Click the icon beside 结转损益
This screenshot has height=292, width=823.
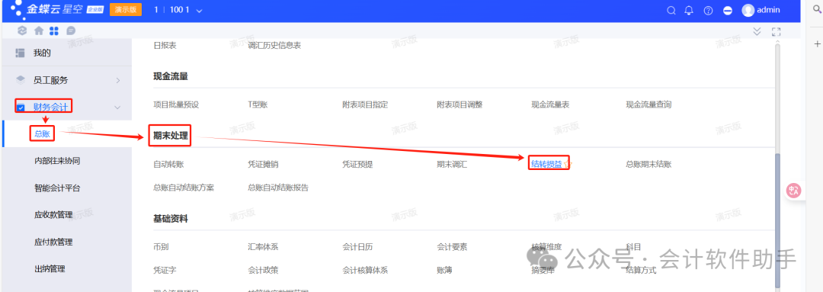click(568, 165)
